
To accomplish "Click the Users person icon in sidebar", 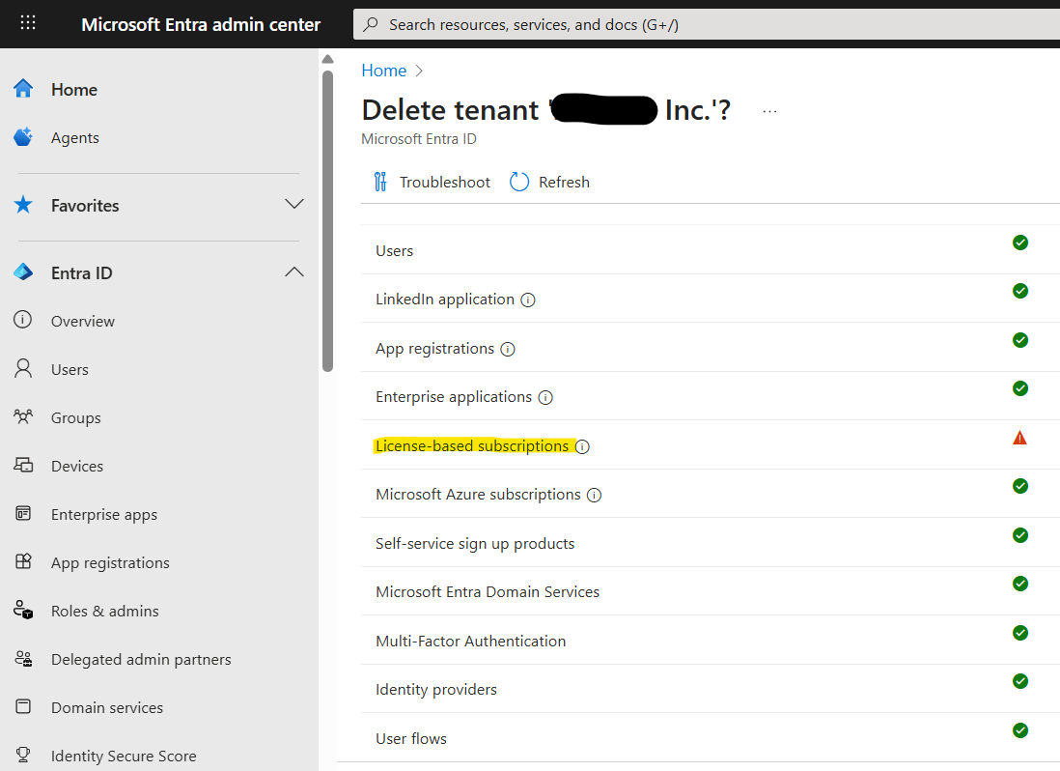I will tap(23, 368).
